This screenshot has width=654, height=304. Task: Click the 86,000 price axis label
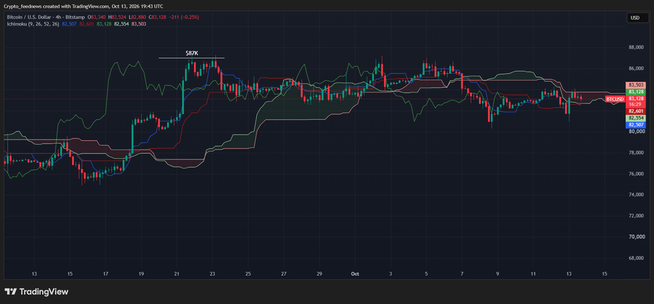(636, 68)
